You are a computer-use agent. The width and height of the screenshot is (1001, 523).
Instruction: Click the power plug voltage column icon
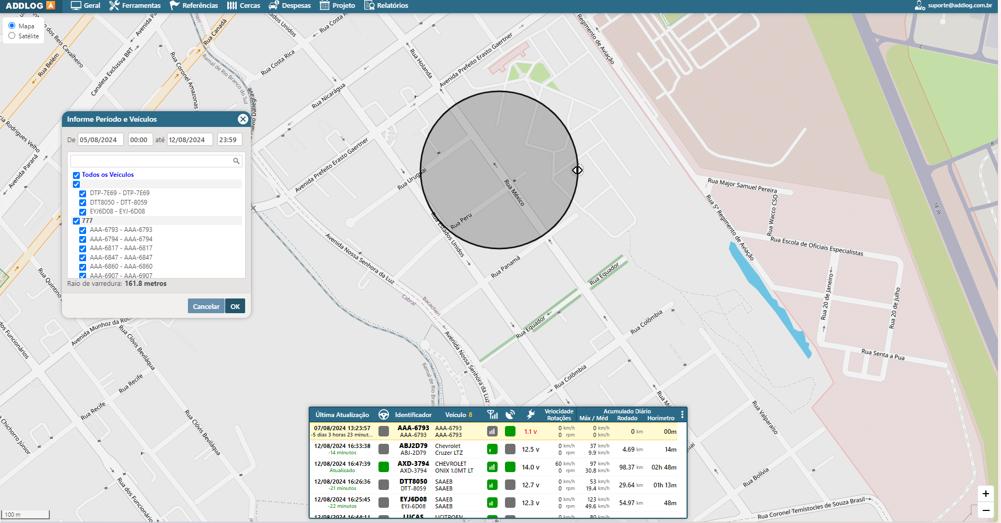tap(531, 415)
